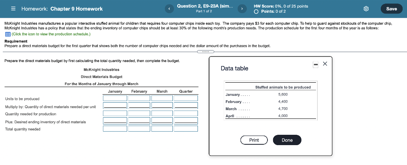Click the 'Direct Materials Budget' title
The height and width of the screenshot is (165, 407).
point(101,77)
